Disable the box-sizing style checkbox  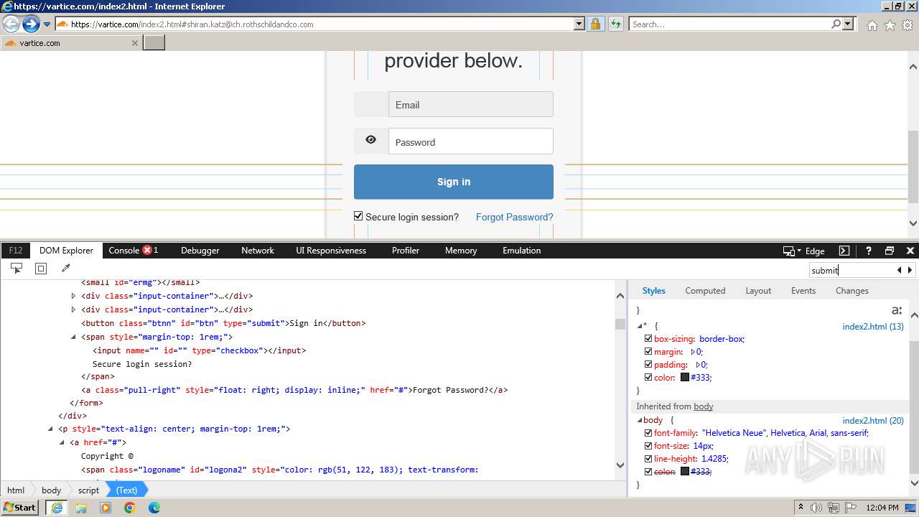pos(648,339)
